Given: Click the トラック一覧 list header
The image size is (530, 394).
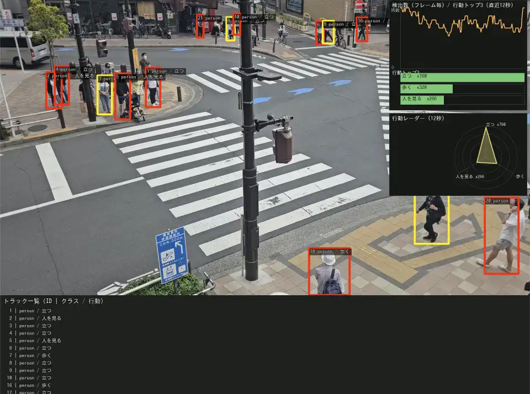Looking at the screenshot, I should pyautogui.click(x=54, y=301).
